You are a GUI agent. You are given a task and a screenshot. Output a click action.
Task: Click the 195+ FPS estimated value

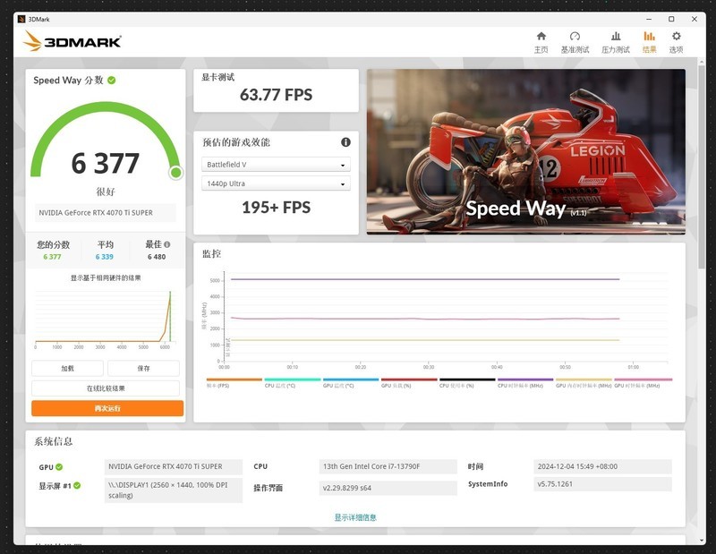[x=277, y=208]
